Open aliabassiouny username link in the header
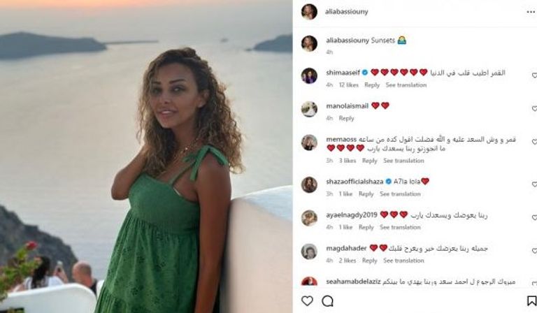537x313 pixels. (347, 12)
